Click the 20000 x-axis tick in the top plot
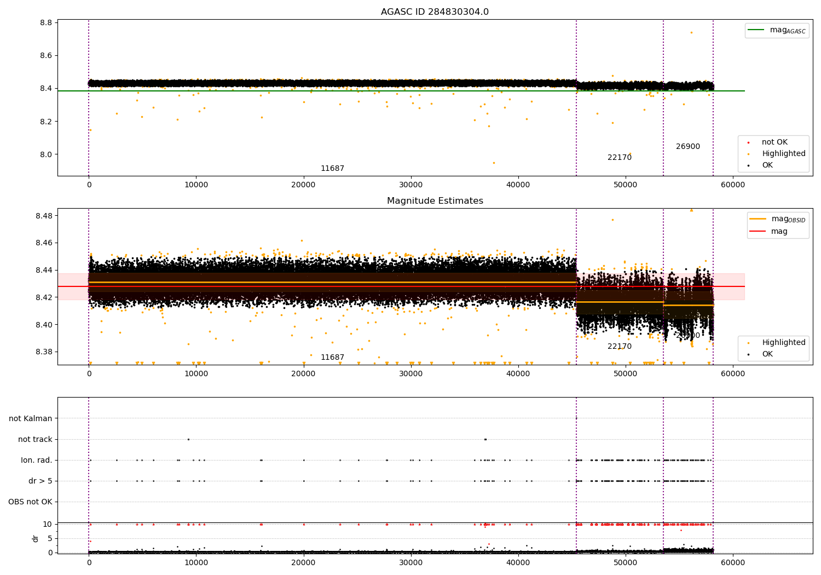821x575 pixels. coord(303,185)
